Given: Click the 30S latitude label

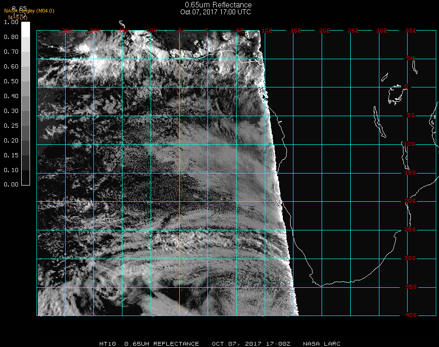Looking at the screenshot, I should coord(410,259).
